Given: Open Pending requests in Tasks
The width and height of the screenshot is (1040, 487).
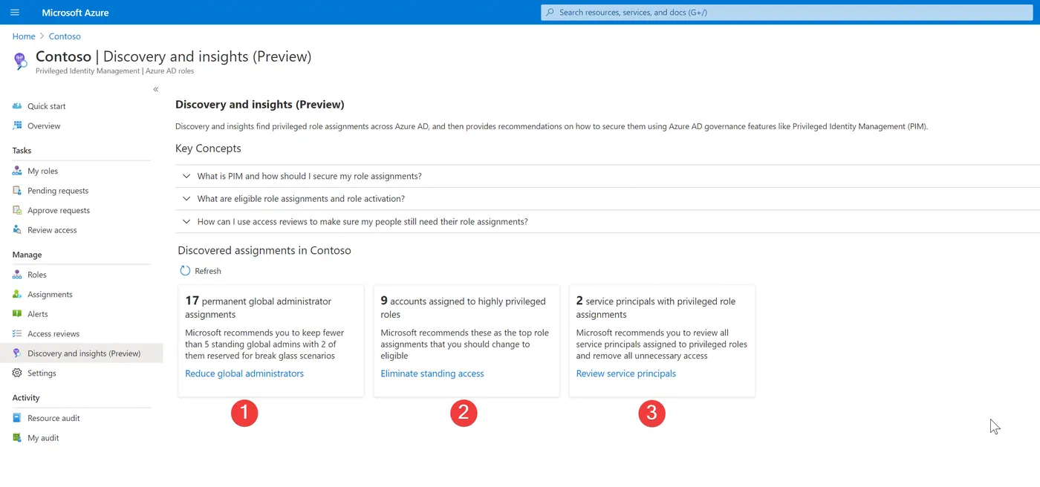Looking at the screenshot, I should point(58,191).
